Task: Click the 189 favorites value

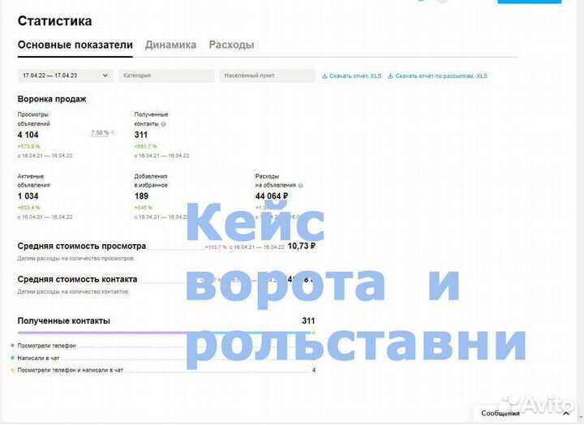Action: (x=141, y=196)
